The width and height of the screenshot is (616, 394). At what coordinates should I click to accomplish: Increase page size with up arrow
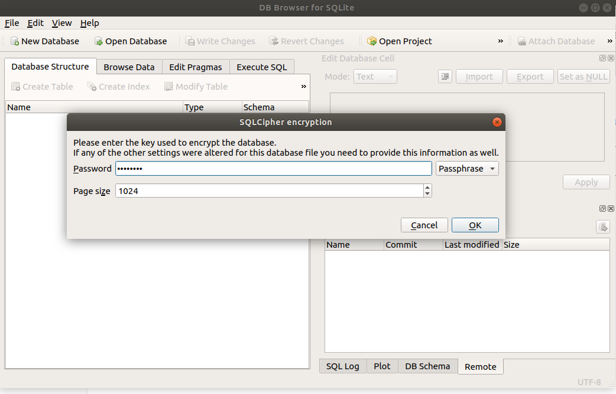(x=427, y=188)
